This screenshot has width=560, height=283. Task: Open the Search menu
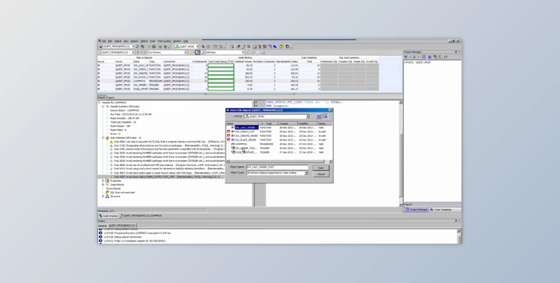pyautogui.click(x=118, y=41)
